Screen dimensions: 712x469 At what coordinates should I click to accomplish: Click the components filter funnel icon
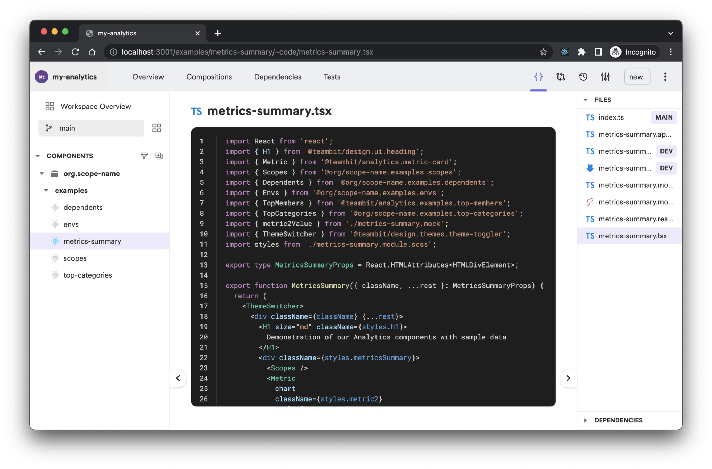pos(144,156)
